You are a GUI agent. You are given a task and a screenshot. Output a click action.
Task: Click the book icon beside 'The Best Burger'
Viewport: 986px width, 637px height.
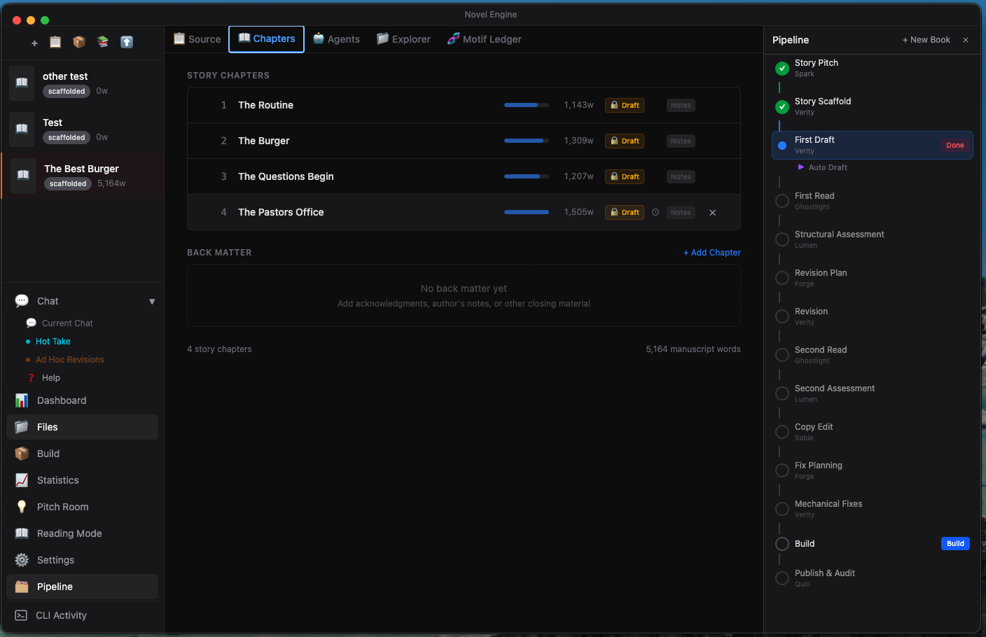point(23,175)
